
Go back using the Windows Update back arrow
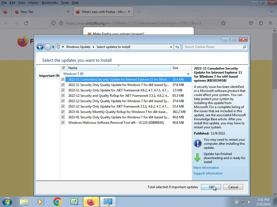tap(40, 47)
